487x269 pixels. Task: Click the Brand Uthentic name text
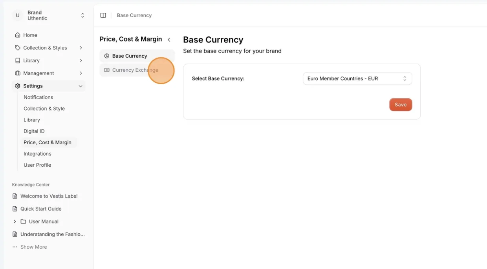point(37,15)
